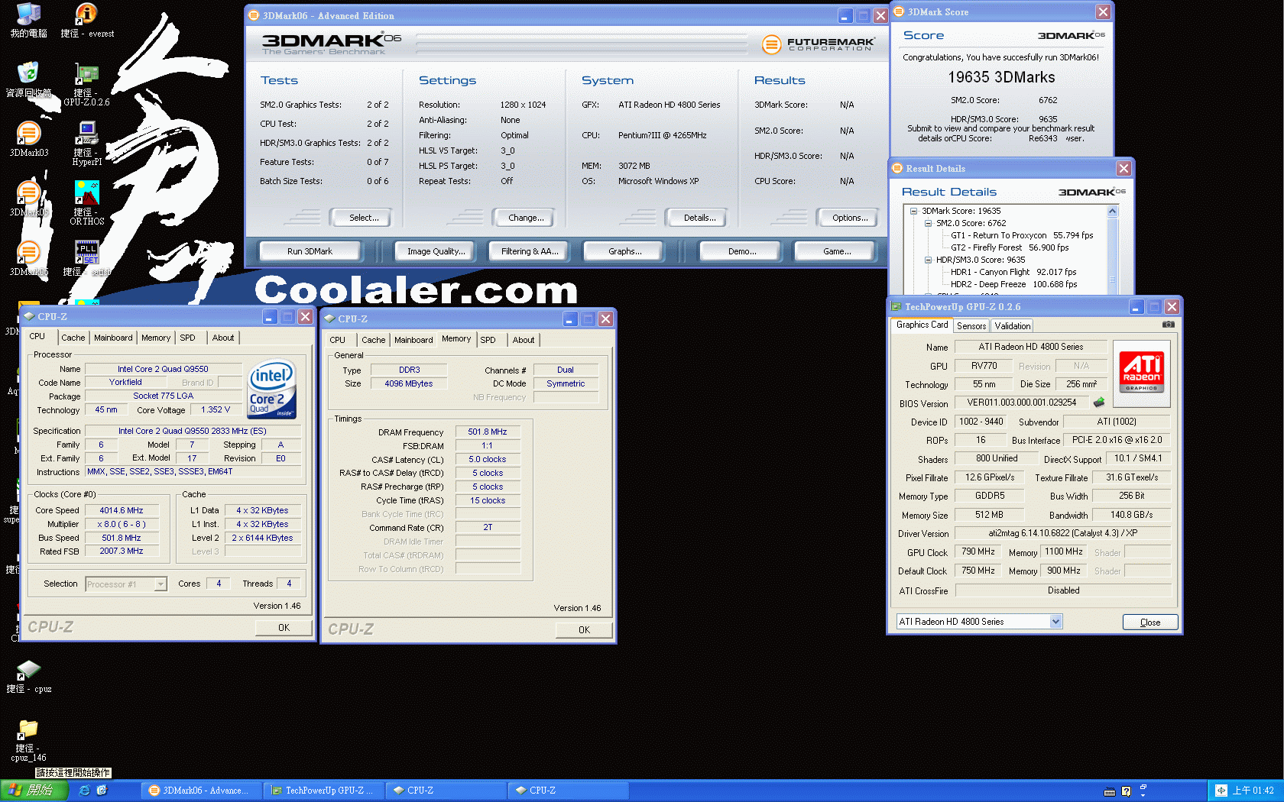
Task: Click the Run 3DMark button
Action: point(310,251)
